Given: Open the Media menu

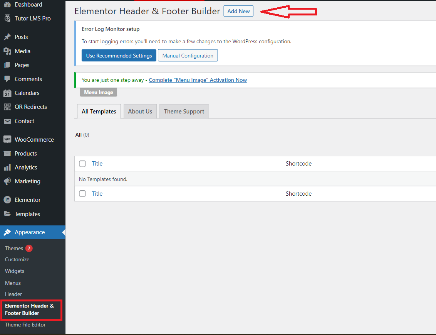Looking at the screenshot, I should (22, 51).
